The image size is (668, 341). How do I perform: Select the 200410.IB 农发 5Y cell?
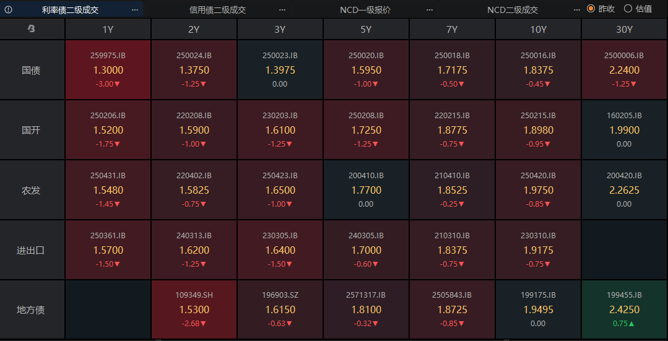pos(366,190)
